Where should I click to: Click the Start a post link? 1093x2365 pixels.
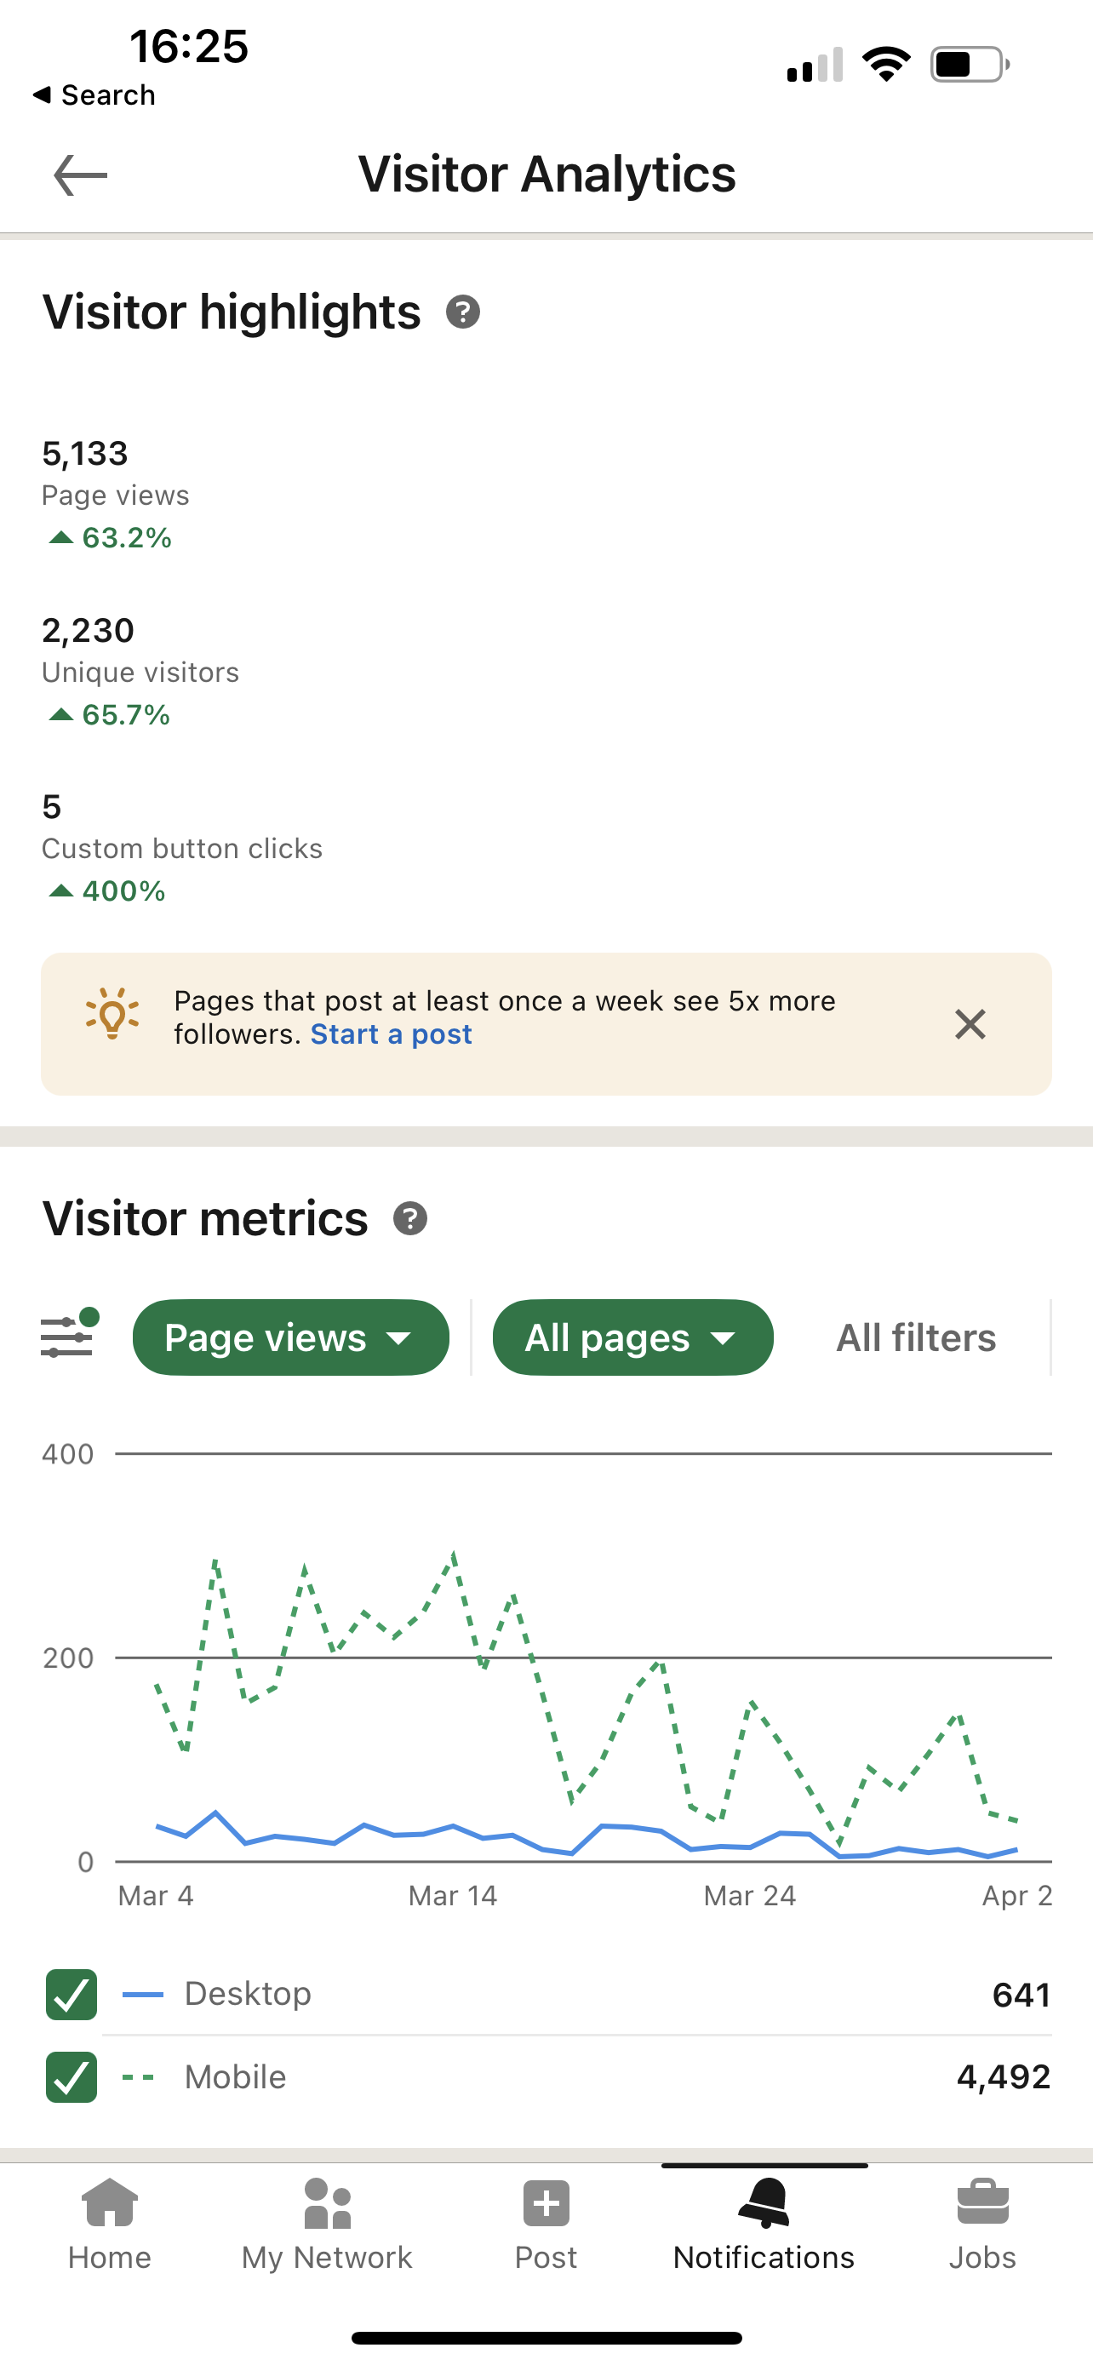coord(391,1034)
